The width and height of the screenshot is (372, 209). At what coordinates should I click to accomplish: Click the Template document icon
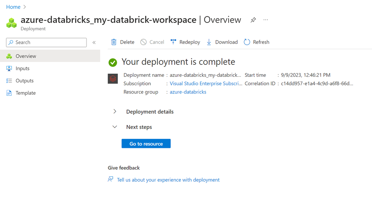coord(9,93)
